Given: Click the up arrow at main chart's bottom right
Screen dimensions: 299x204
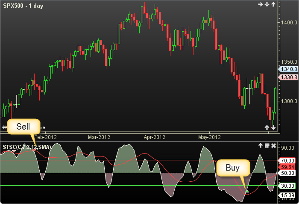Looking at the screenshot, I should point(267,127).
